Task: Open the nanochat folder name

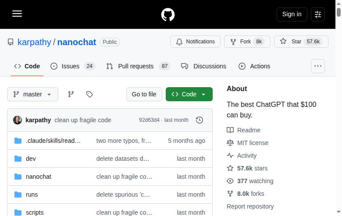Action: [39, 177]
